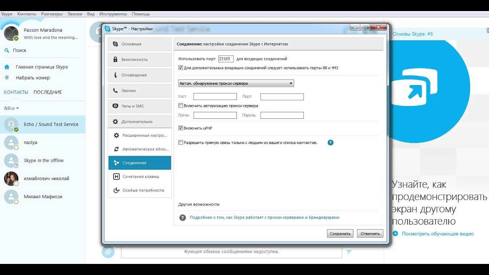This screenshot has height=275, width=489.
Task: Click the hotkey icon beside Сочетания клавиш
Action: click(x=117, y=176)
